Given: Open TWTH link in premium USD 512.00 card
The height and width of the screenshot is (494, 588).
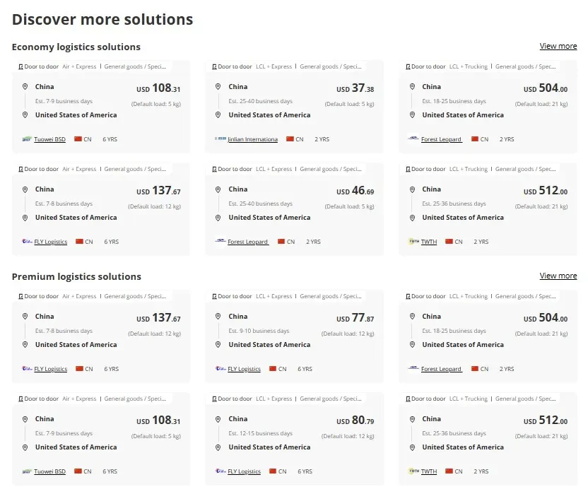Looking at the screenshot, I should pos(429,471).
